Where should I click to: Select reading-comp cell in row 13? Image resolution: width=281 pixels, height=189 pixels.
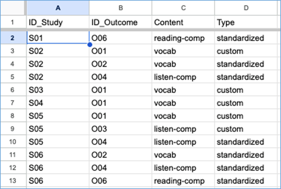tap(183, 181)
